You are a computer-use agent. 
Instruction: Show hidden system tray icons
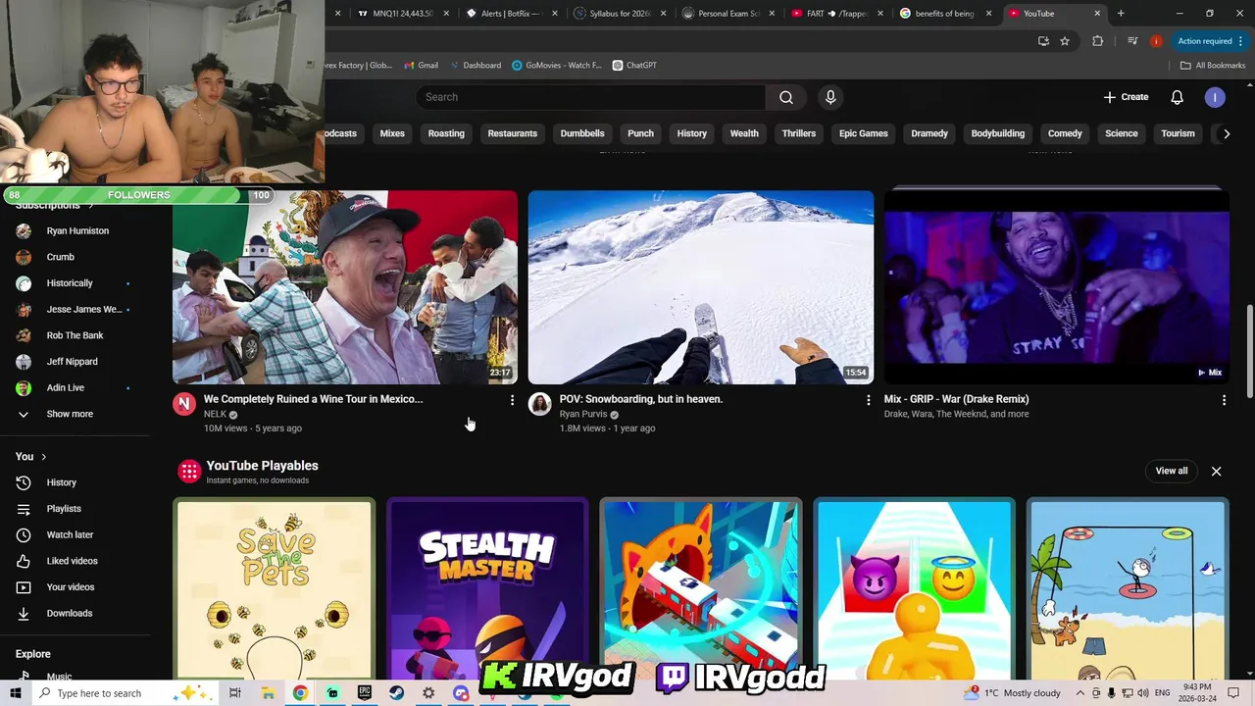tap(1079, 693)
